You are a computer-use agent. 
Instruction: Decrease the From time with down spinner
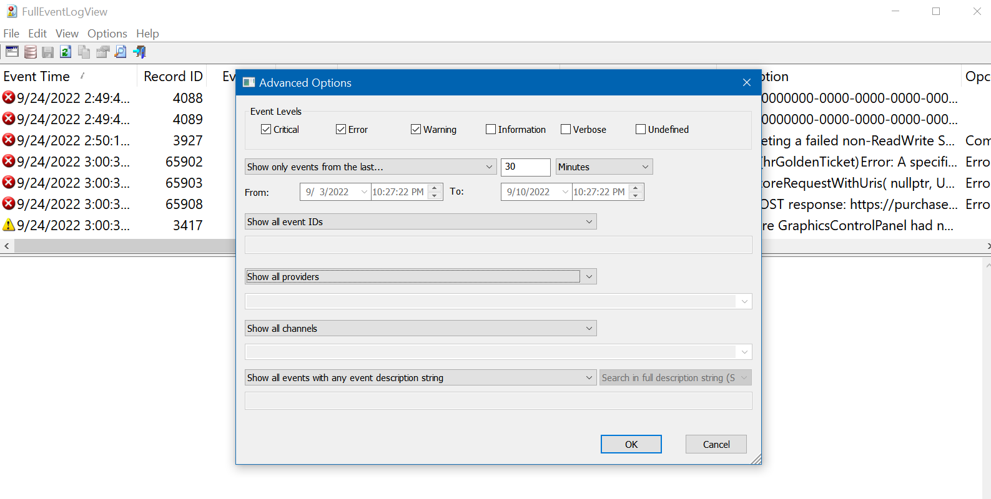pyautogui.click(x=435, y=196)
